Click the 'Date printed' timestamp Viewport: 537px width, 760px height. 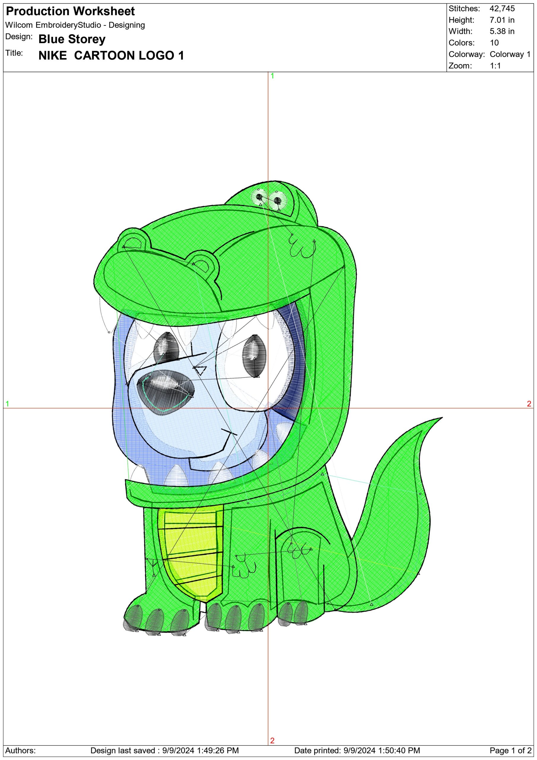click(x=357, y=750)
